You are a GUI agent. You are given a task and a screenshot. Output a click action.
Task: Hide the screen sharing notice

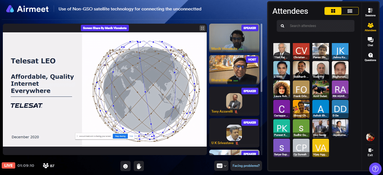pos(131,136)
